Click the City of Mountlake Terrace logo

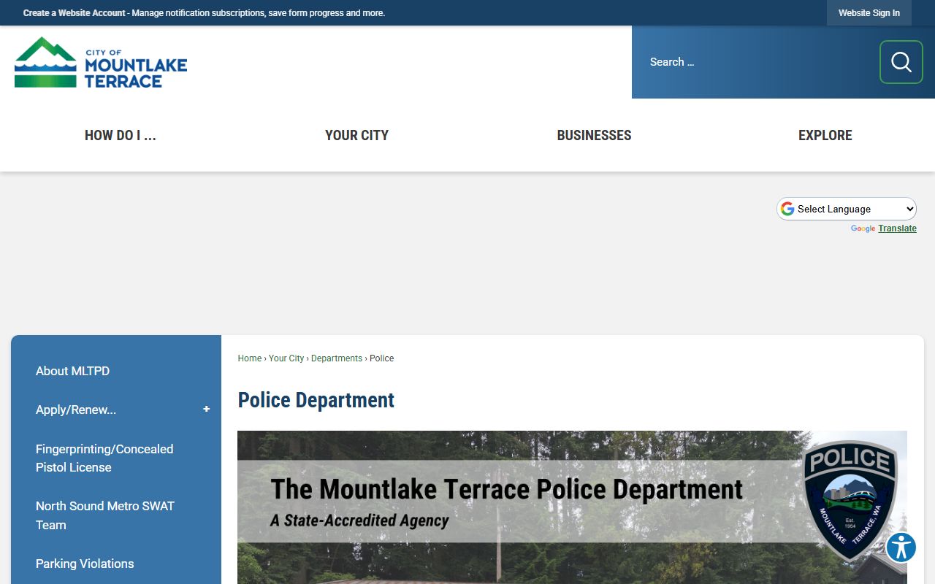pyautogui.click(x=101, y=62)
